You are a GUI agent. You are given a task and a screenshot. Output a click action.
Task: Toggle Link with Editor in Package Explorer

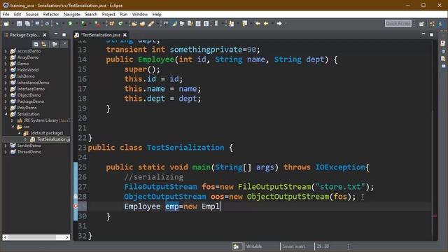43,44
